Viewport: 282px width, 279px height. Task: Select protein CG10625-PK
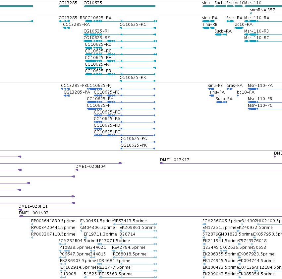coord(134,145)
